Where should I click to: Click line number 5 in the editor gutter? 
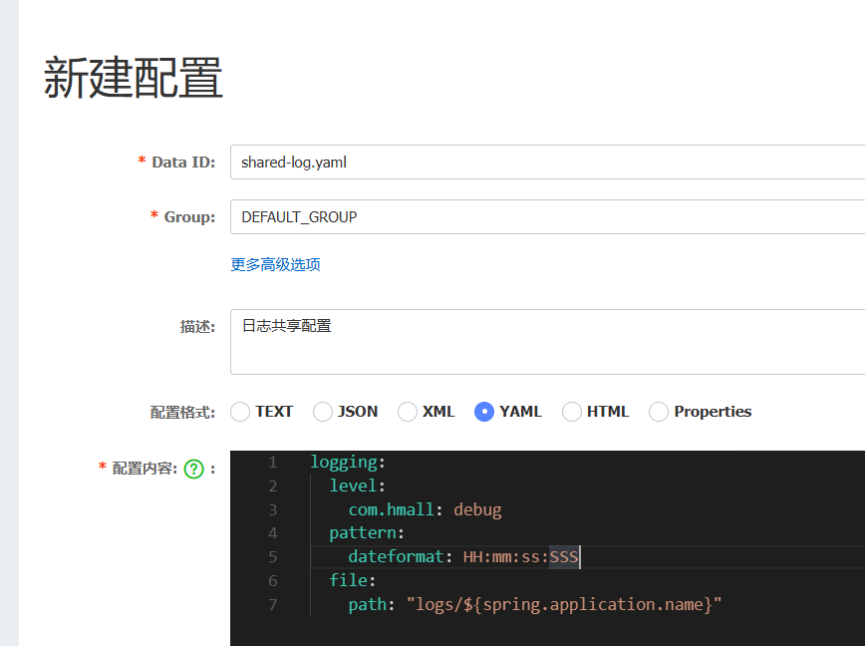pos(272,557)
